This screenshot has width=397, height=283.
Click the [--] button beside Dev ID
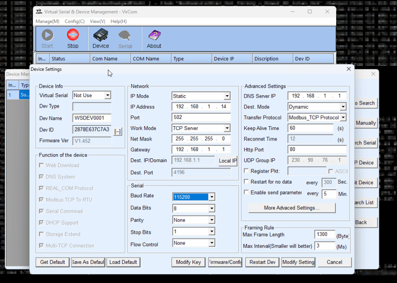118,132
